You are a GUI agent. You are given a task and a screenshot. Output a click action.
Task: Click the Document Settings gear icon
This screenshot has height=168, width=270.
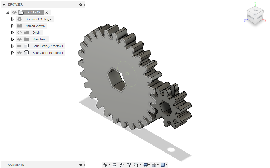[19, 19]
